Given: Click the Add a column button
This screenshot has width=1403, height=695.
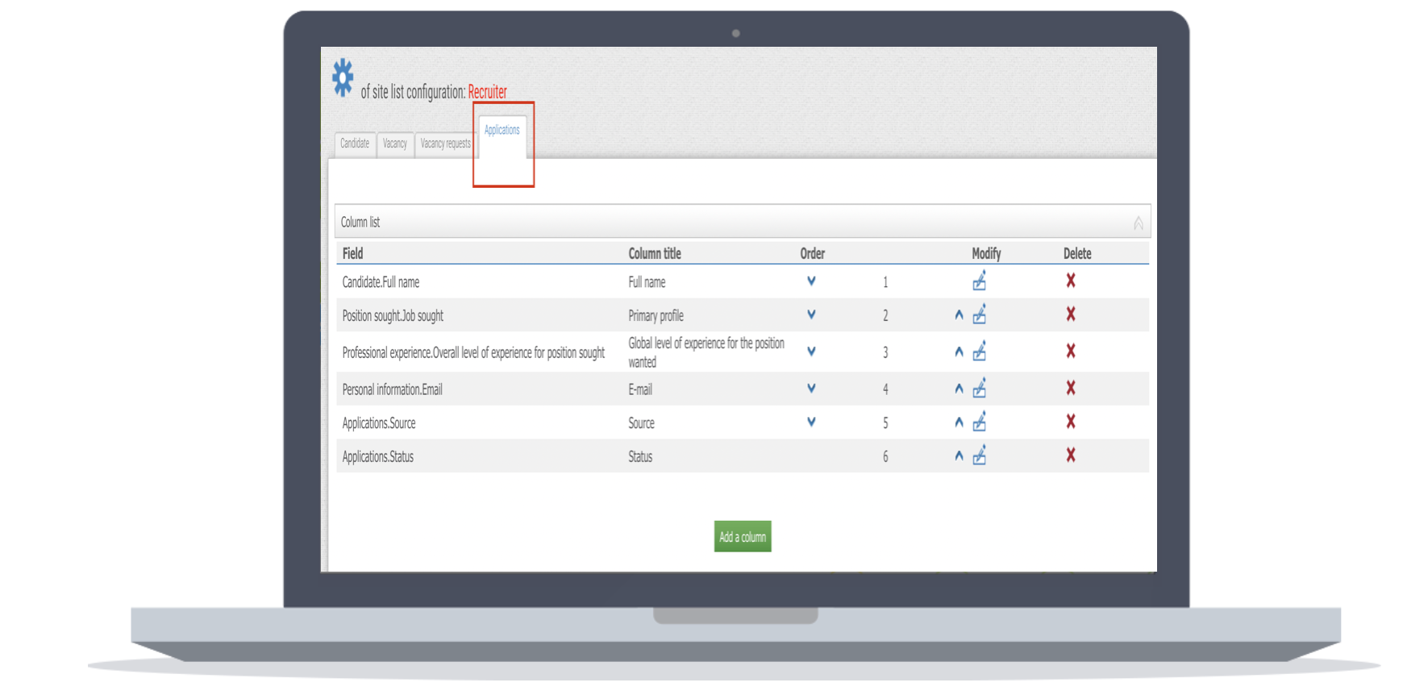Looking at the screenshot, I should [742, 537].
